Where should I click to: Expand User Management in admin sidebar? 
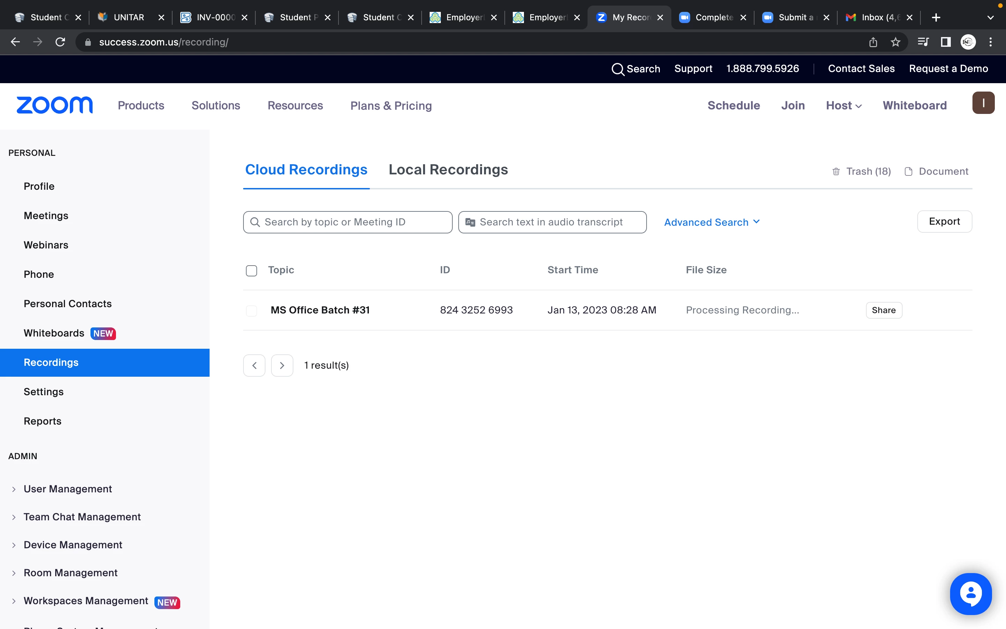click(x=67, y=489)
